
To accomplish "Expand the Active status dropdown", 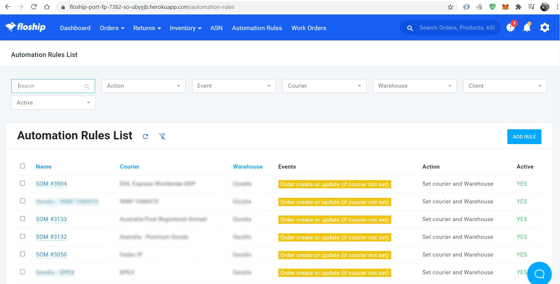I will point(53,103).
